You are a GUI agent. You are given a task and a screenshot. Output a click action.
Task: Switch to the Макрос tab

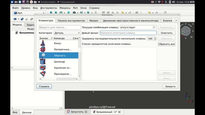pos(94,20)
